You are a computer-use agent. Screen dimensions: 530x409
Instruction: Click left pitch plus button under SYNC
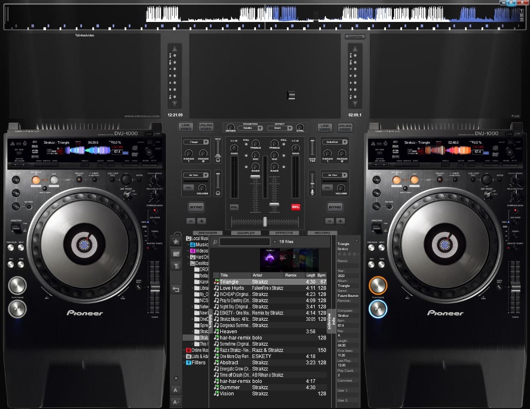(x=202, y=221)
